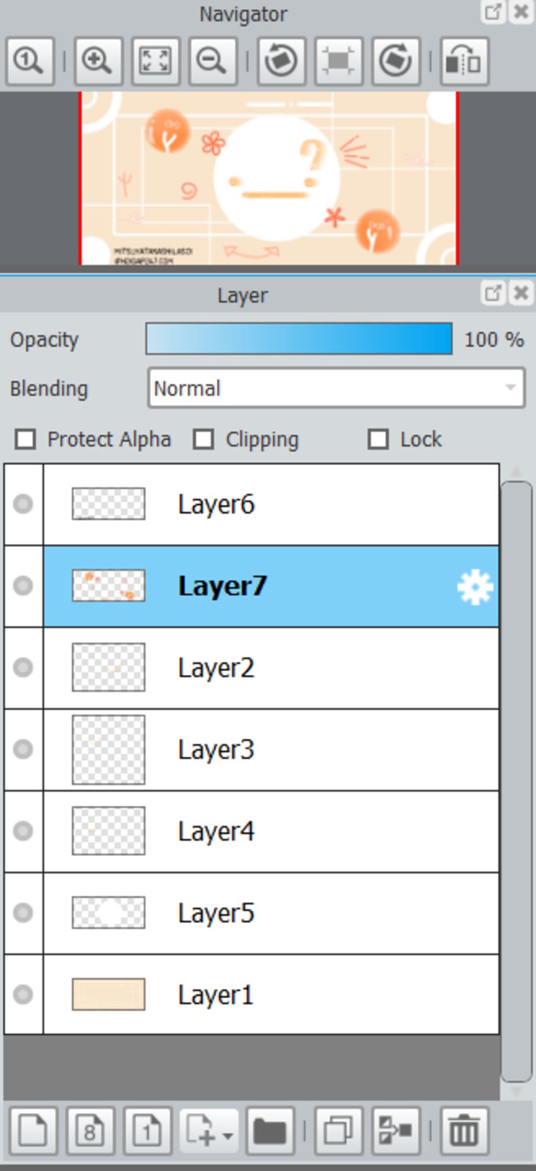Rotate canvas view right
Viewport: 536px width, 1171px height.
pos(396,61)
